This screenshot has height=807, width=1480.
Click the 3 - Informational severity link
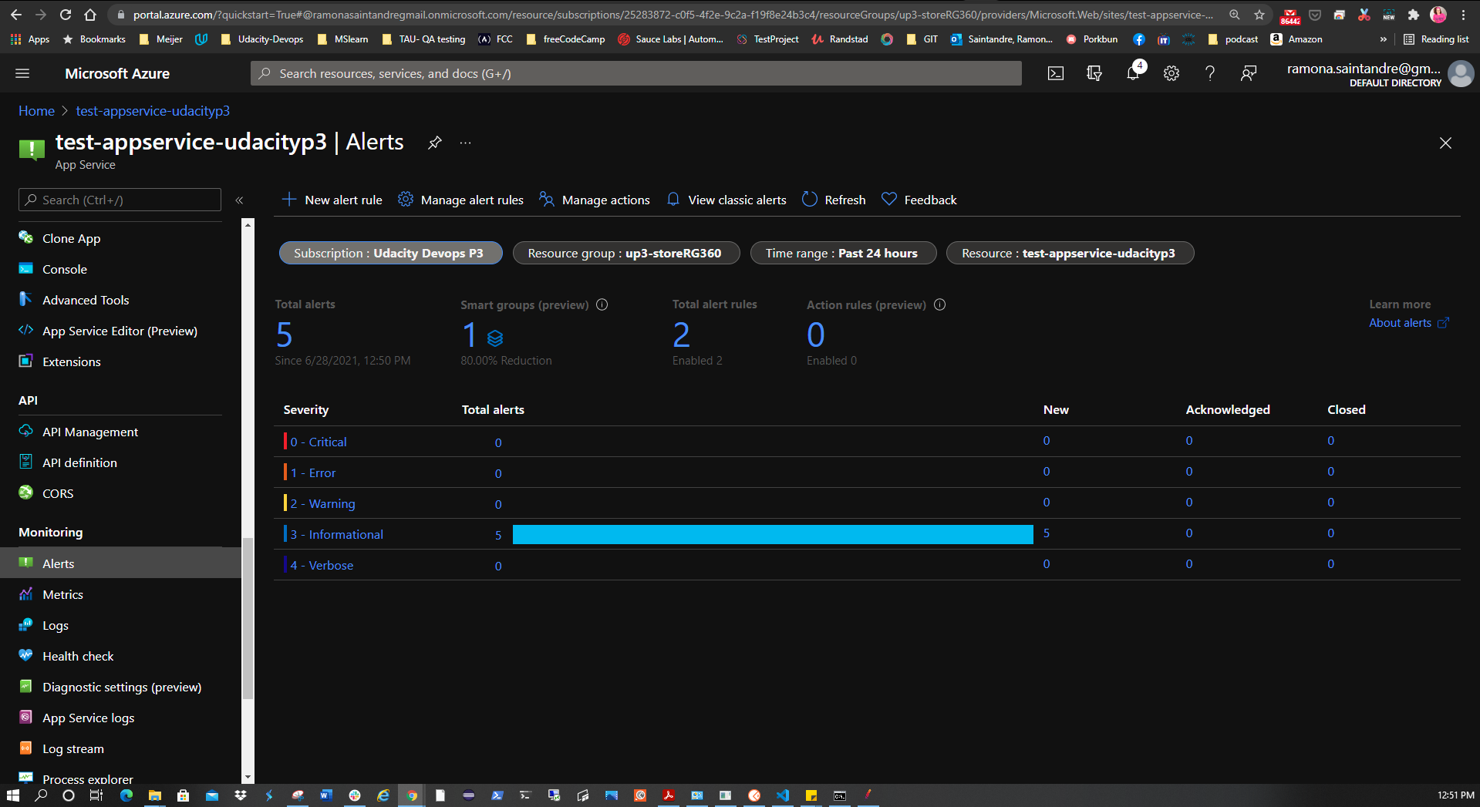coord(337,534)
